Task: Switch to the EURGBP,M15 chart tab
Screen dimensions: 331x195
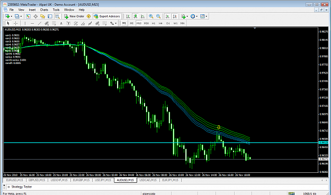Action: (81, 180)
